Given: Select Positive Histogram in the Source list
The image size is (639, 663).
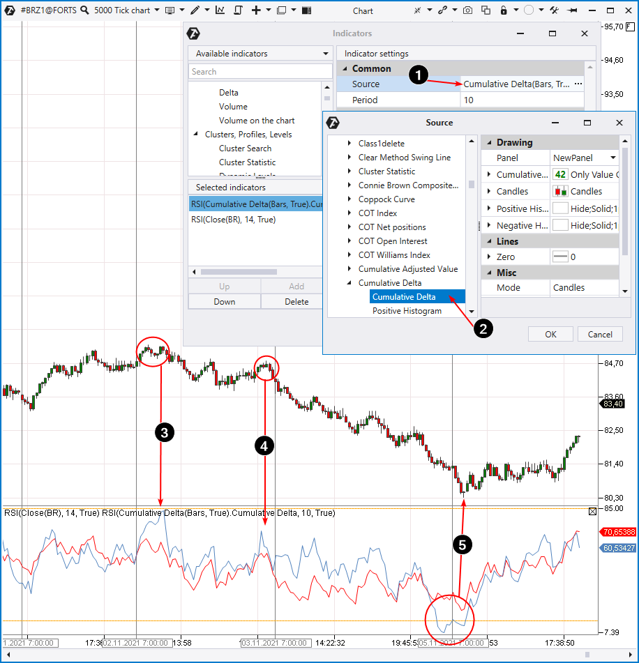Looking at the screenshot, I should pyautogui.click(x=407, y=311).
